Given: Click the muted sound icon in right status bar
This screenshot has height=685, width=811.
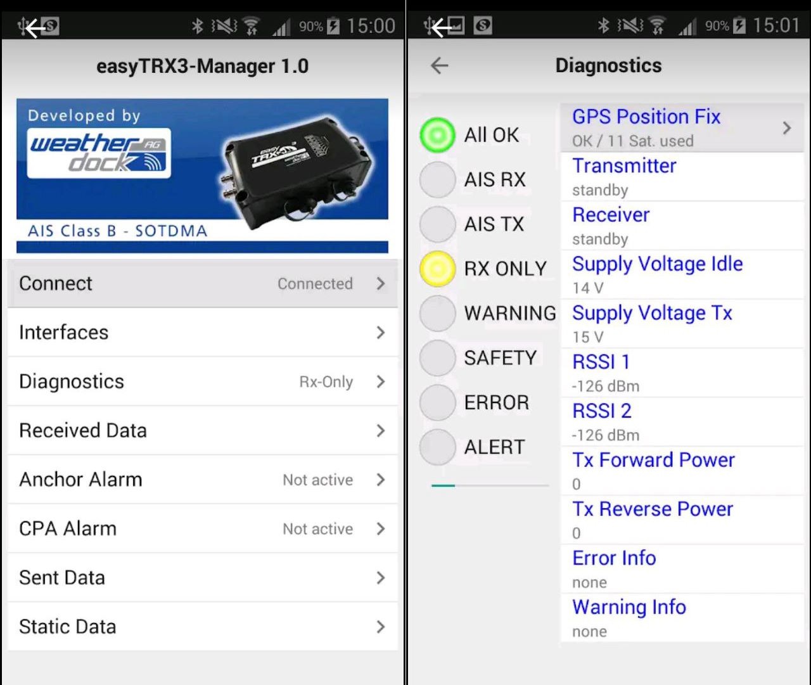Looking at the screenshot, I should pos(630,26).
